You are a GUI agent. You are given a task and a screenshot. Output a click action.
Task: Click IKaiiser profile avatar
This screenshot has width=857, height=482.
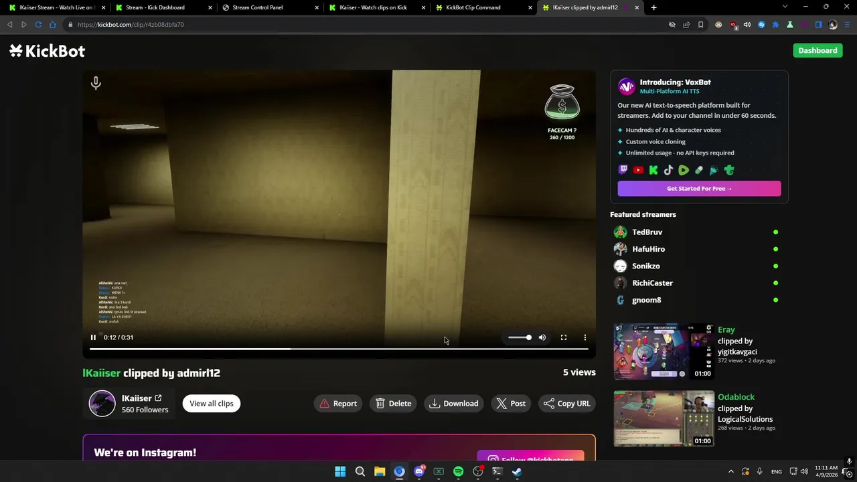coord(102,404)
